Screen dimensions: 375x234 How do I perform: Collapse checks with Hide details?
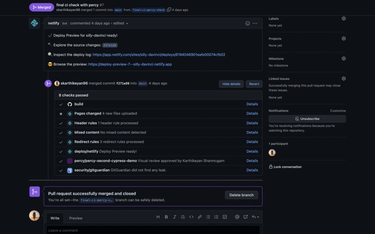point(231,84)
